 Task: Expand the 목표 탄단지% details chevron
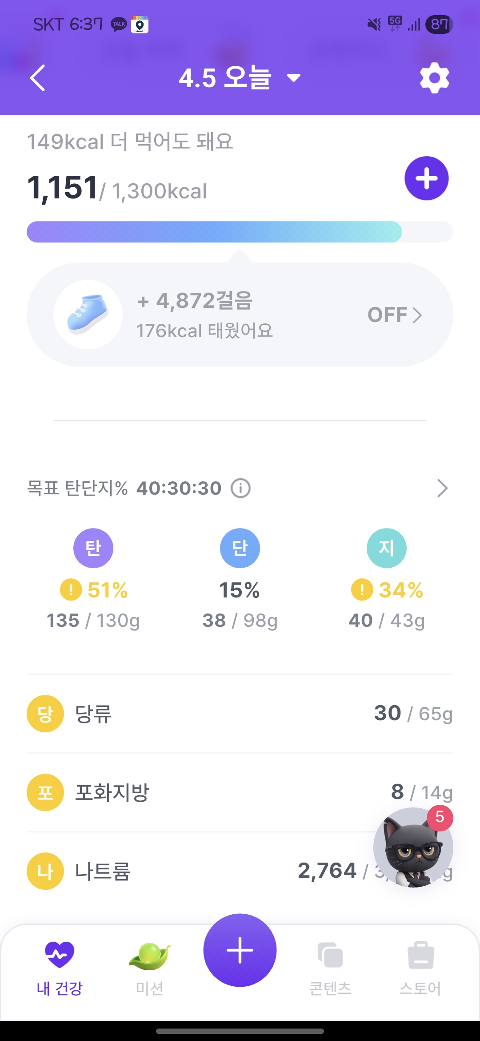(442, 488)
